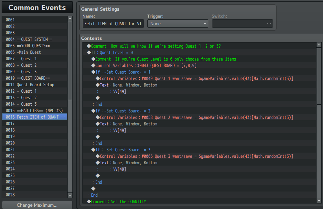Open the Trigger dropdown set to None
Viewport: 323px width, 209px height.
(x=178, y=24)
